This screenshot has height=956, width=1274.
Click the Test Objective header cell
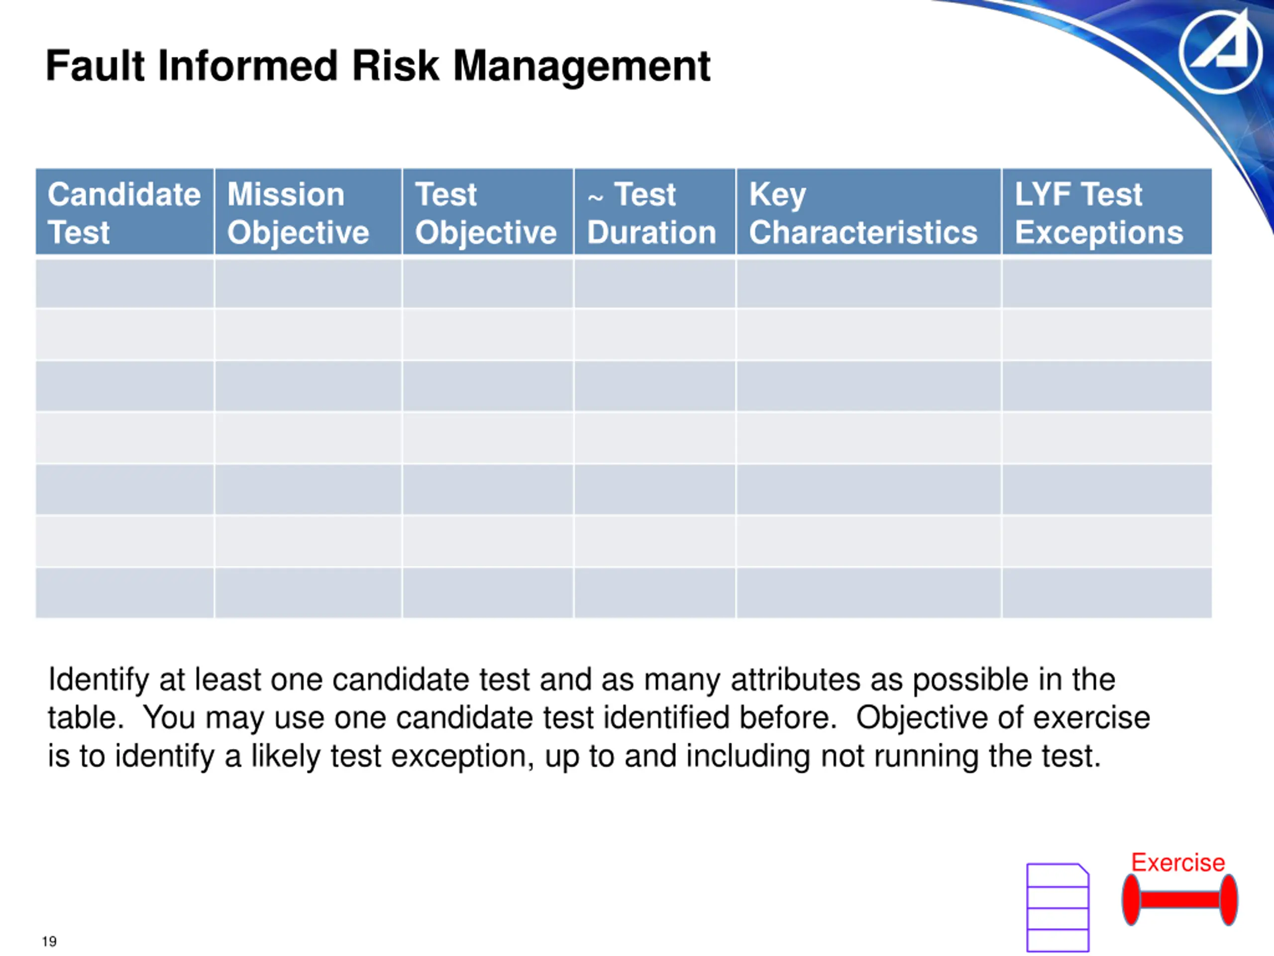[x=488, y=212]
